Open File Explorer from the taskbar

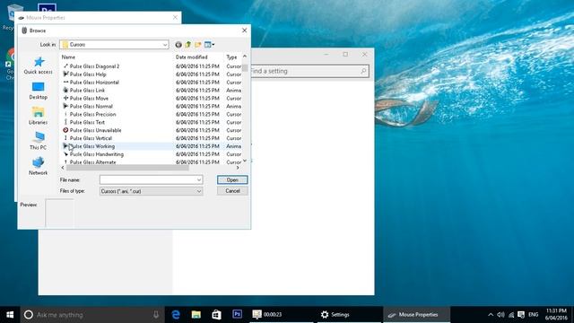point(196,315)
